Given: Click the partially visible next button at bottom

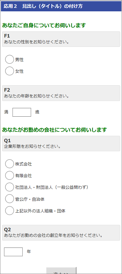Looking at the screenshot, I should pyautogui.click(x=61, y=270).
